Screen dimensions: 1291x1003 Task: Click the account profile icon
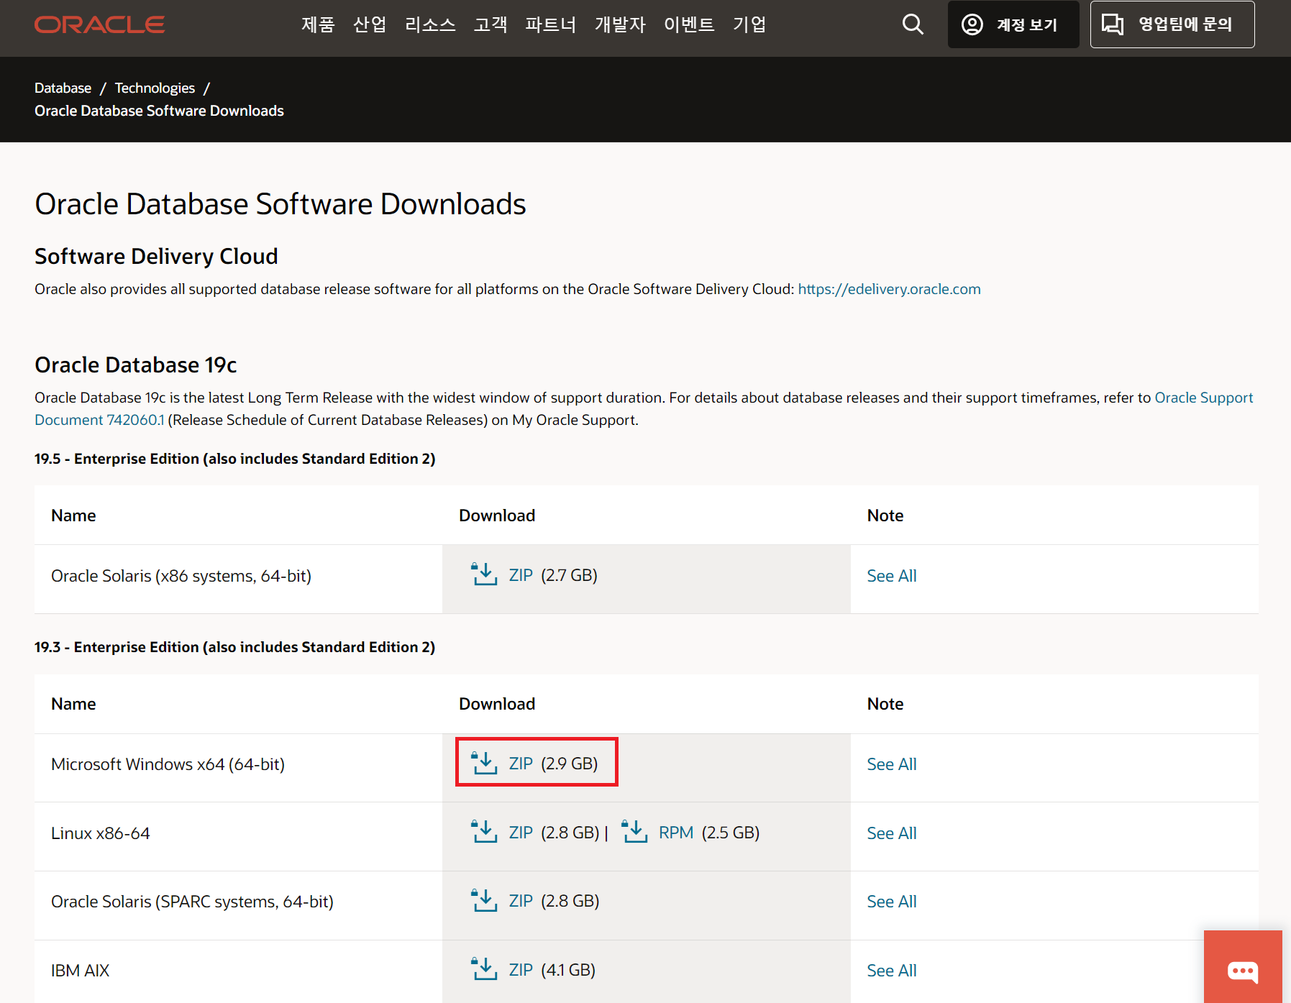972,24
